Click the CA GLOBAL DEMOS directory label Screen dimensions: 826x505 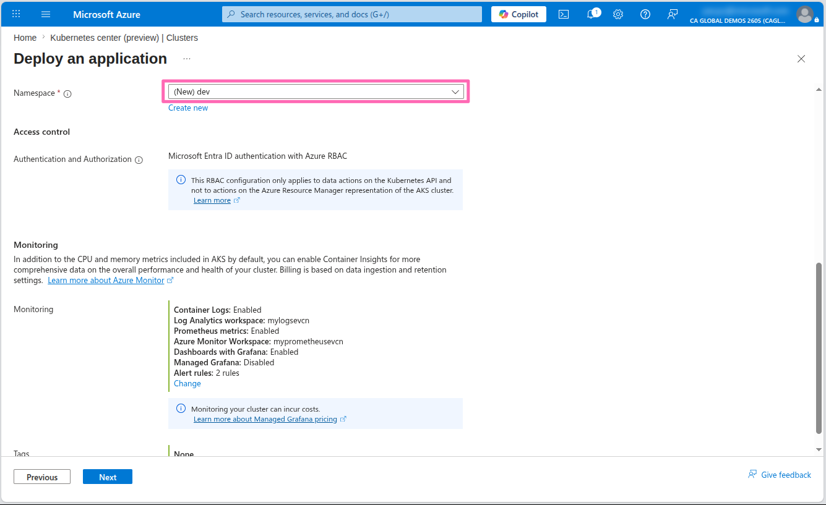pos(738,20)
